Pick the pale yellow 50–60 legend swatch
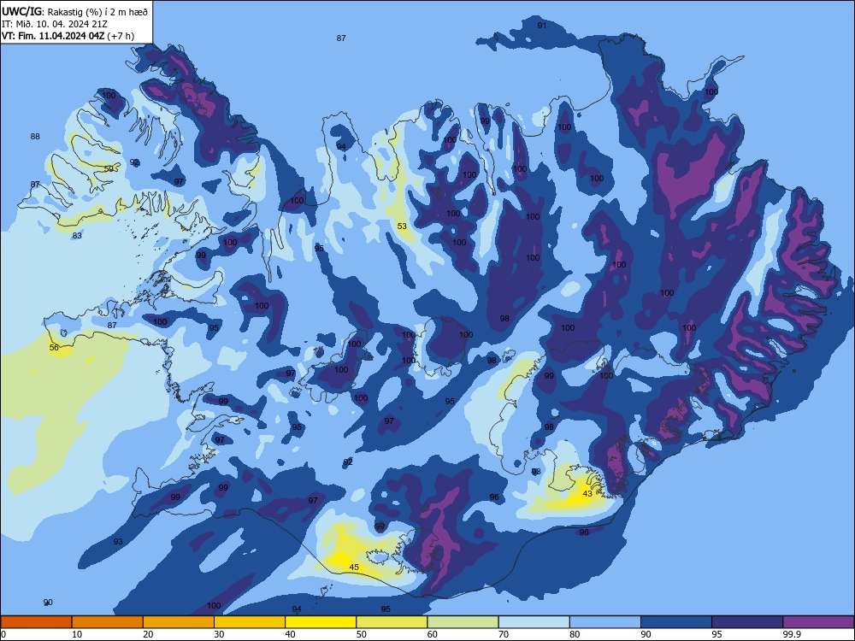The image size is (855, 641). 392,622
